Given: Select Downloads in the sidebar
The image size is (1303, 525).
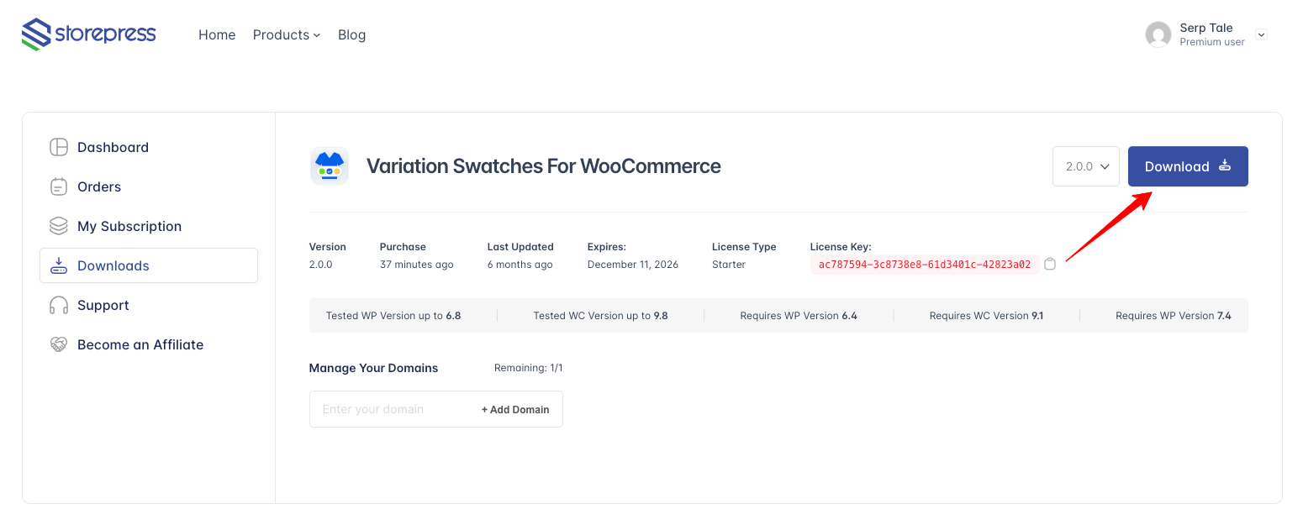Looking at the screenshot, I should (113, 265).
